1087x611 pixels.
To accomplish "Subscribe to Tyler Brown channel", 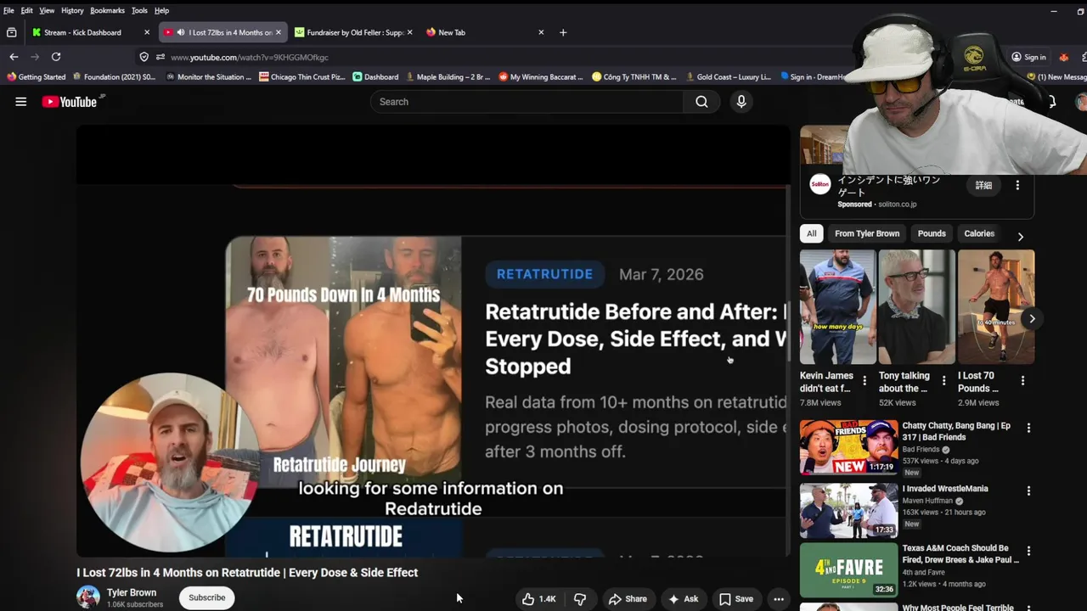I will click(x=206, y=597).
